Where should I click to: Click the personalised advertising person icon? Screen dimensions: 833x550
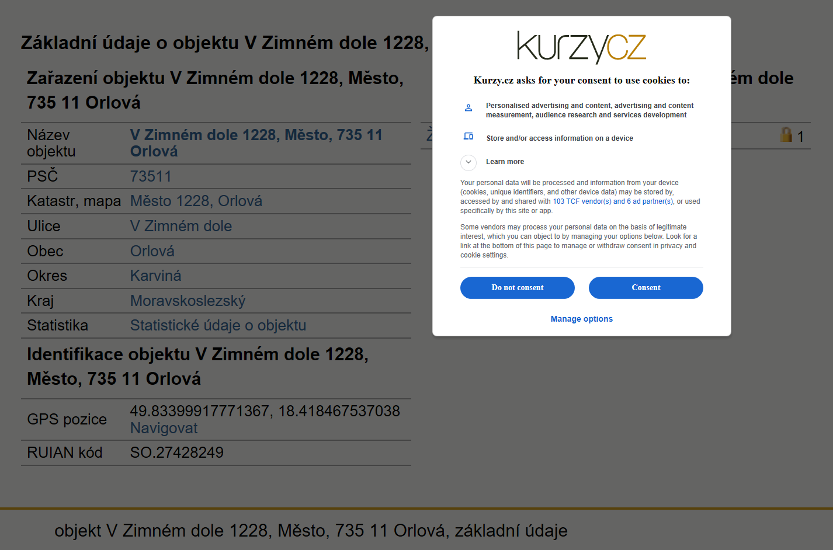[468, 108]
